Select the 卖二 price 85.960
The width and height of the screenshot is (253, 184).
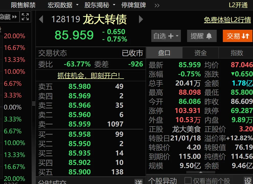click(x=79, y=115)
